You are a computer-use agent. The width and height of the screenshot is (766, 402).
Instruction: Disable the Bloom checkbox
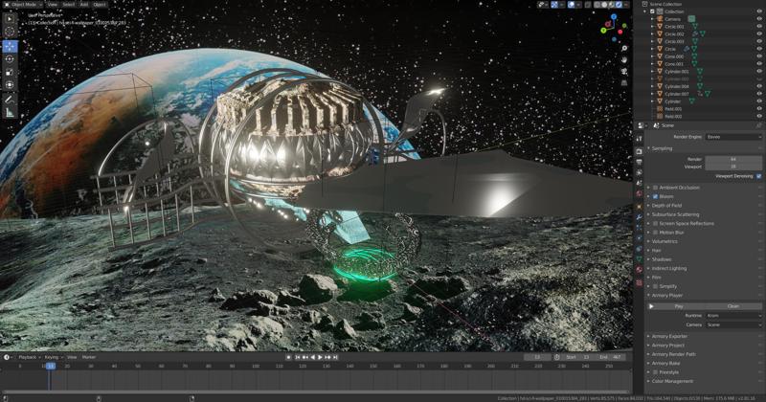coord(656,196)
